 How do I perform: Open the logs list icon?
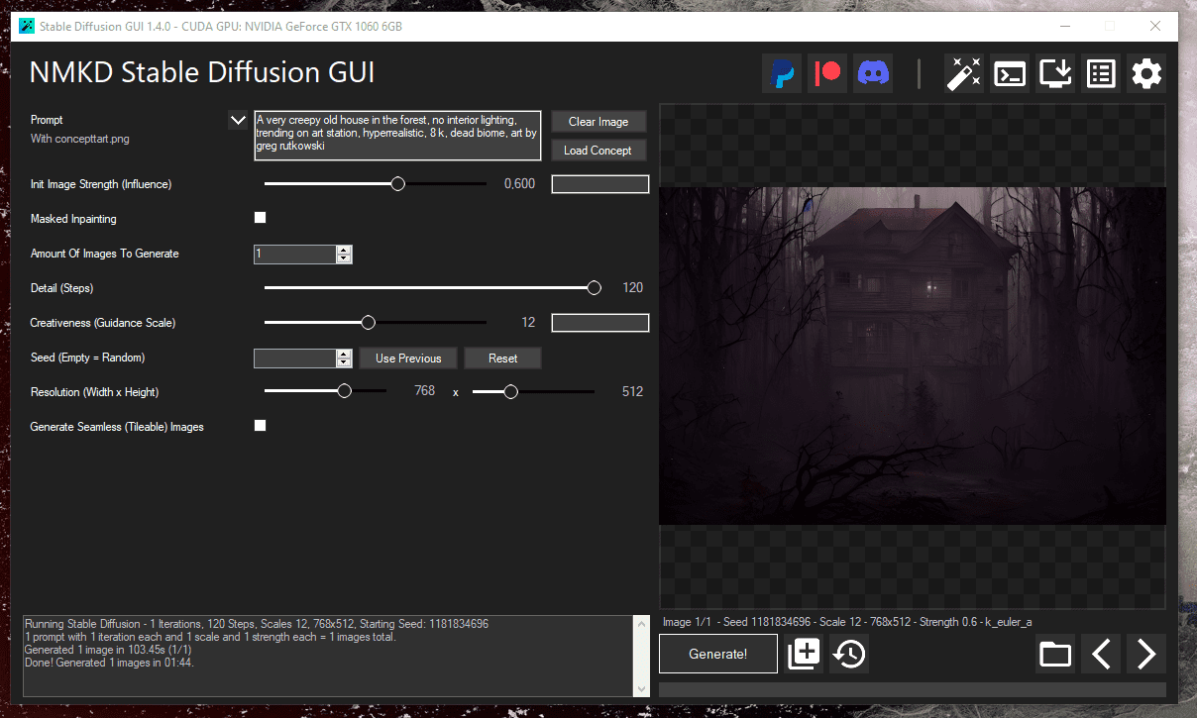[1101, 73]
